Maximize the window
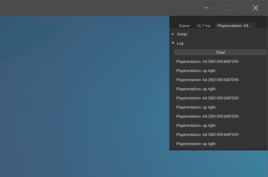 pos(231,8)
